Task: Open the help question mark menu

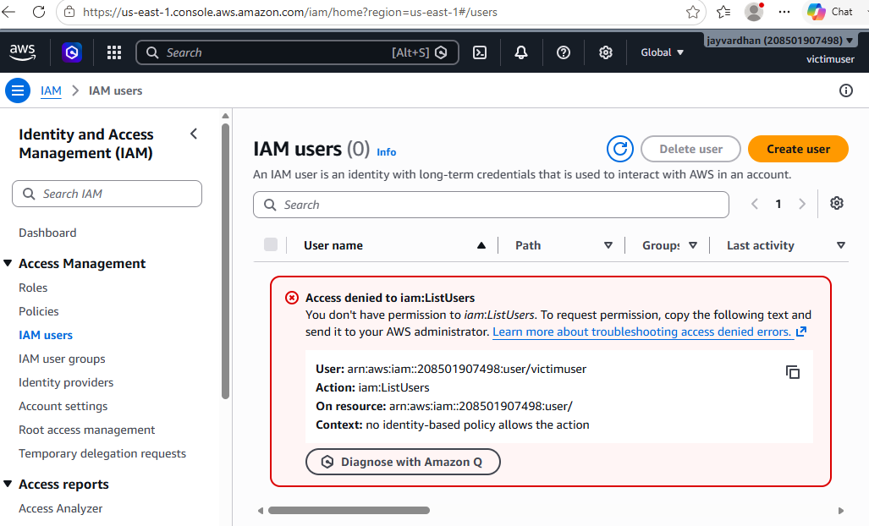Action: click(x=563, y=52)
